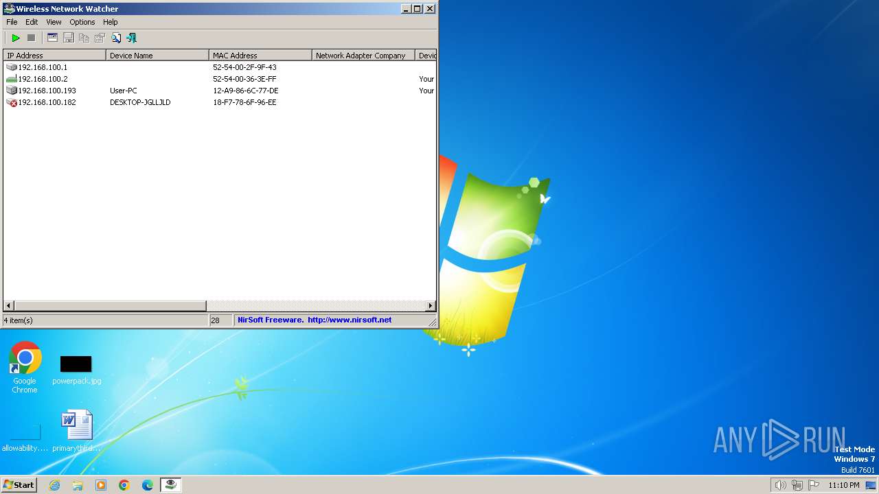
Task: Click the volume speaker tray icon
Action: (x=780, y=485)
